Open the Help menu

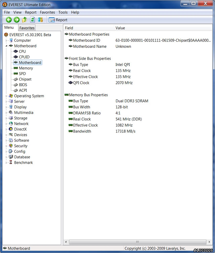click(x=75, y=12)
